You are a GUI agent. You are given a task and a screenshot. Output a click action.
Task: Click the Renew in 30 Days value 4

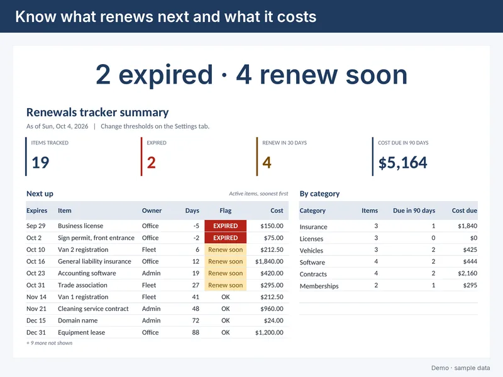pyautogui.click(x=267, y=163)
